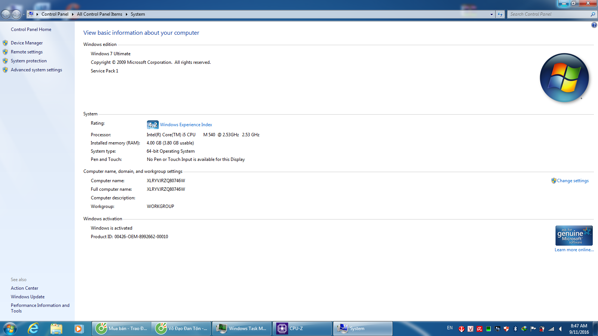Switch to the CPU-Z taskbar window
The image size is (598, 336).
click(302, 329)
